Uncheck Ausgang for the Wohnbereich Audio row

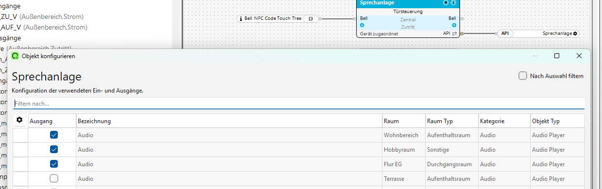(54, 135)
